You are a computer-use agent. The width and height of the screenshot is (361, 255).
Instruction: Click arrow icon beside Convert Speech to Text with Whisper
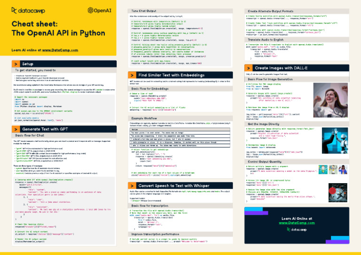pyautogui.click(x=132, y=186)
